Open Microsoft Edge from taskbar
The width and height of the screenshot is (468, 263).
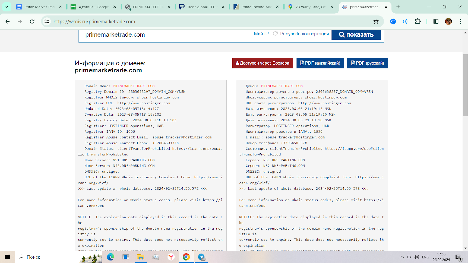pyautogui.click(x=111, y=257)
